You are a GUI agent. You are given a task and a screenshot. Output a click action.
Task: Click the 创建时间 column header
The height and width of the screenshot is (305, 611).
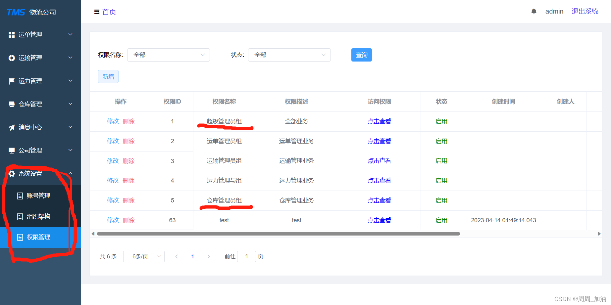(503, 102)
